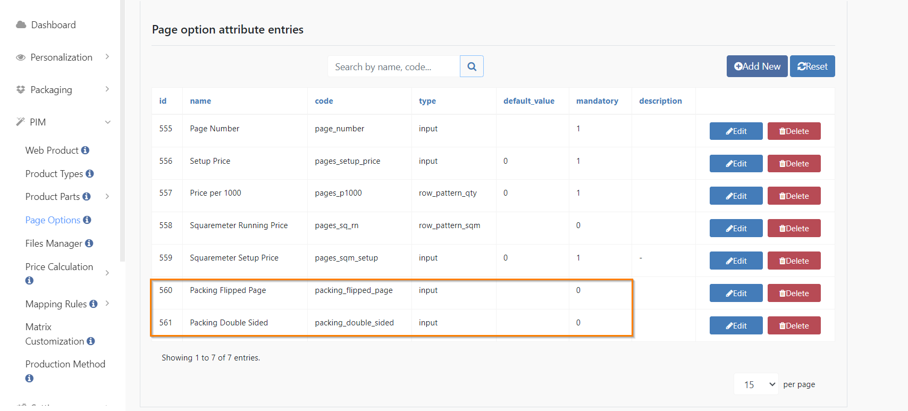The image size is (908, 411).
Task: Click the Add New button
Action: pos(757,66)
